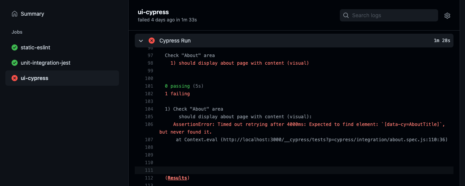Screen dimensions: 465x186
Task: Click 'failed 4 days ago in 1m 33s' status
Action: pyautogui.click(x=167, y=20)
